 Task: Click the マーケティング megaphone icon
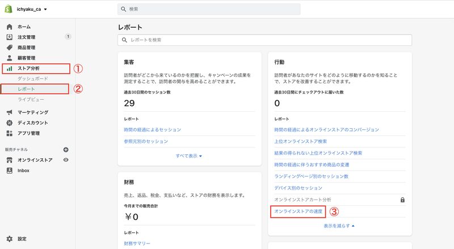[9, 112]
